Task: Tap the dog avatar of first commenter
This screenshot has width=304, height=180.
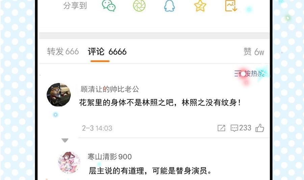Action: coord(59,95)
